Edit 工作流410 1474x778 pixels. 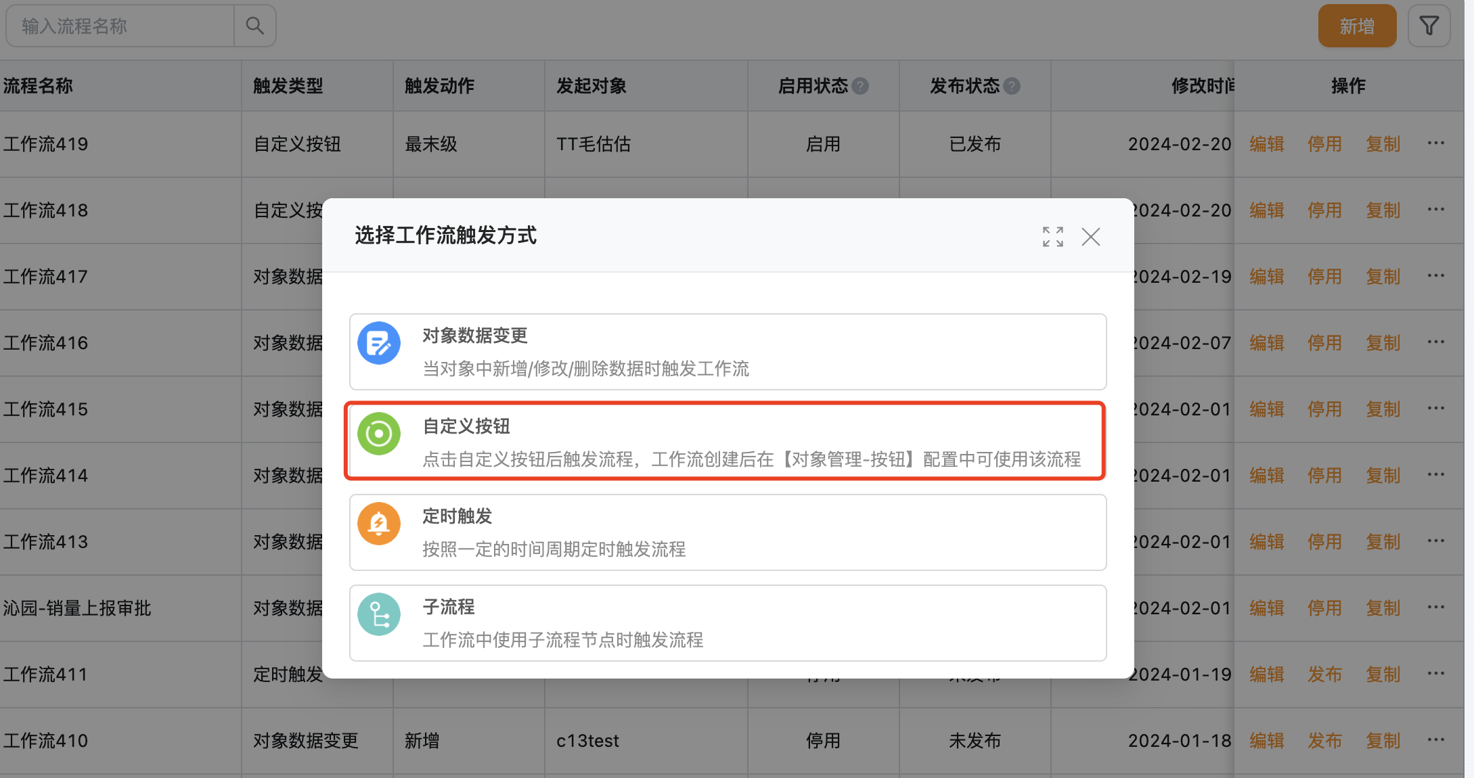pyautogui.click(x=1267, y=741)
